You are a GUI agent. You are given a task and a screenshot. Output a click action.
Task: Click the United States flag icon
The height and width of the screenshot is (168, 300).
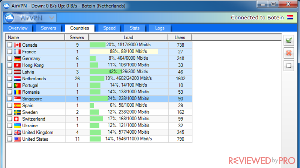point(17,139)
